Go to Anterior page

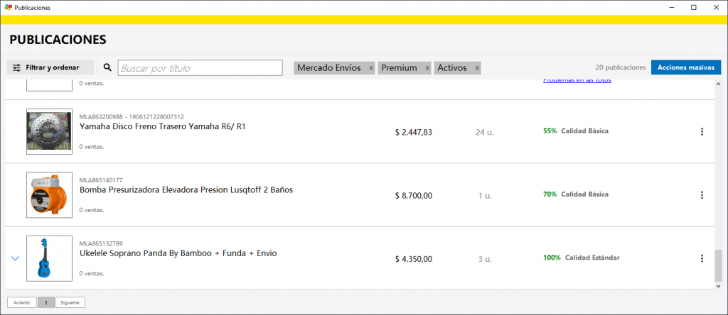click(22, 302)
